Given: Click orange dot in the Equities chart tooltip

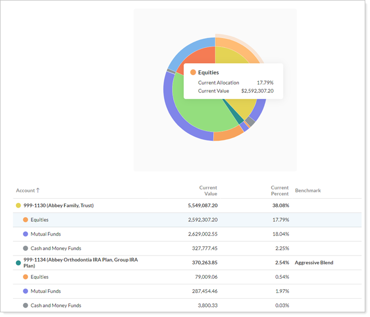Looking at the screenshot, I should [193, 73].
